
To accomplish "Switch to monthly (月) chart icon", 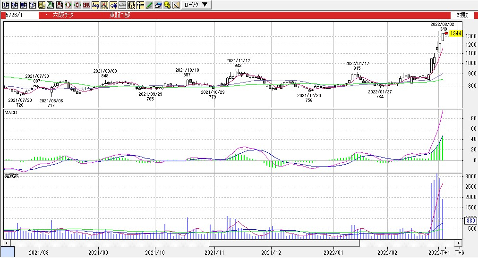I will (60, 5).
